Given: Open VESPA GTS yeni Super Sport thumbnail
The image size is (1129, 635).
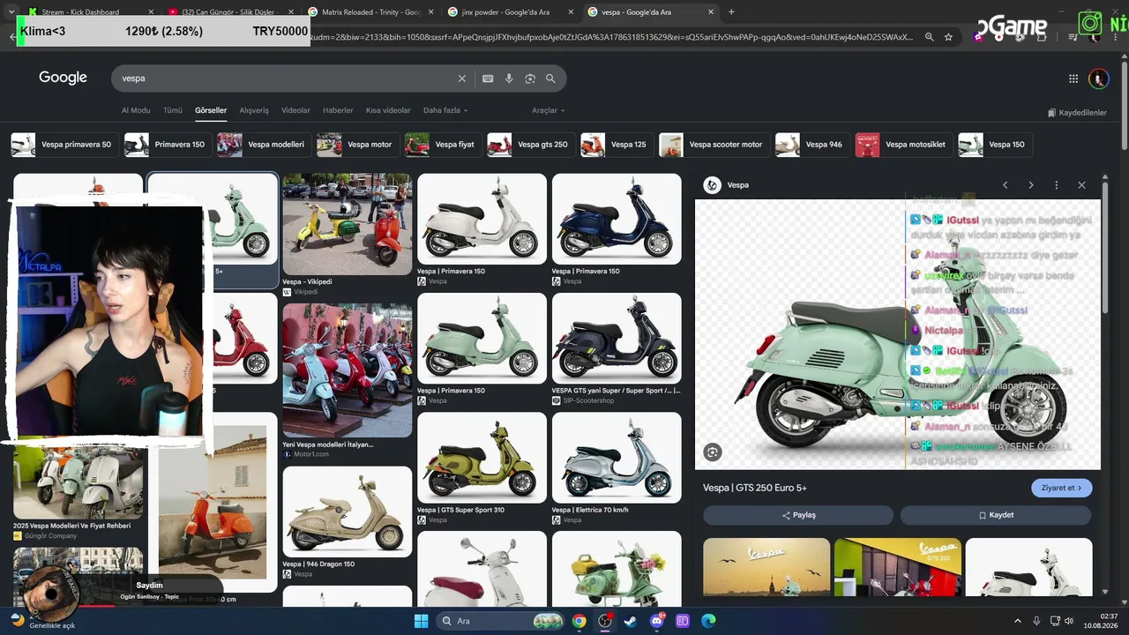Looking at the screenshot, I should pyautogui.click(x=617, y=338).
